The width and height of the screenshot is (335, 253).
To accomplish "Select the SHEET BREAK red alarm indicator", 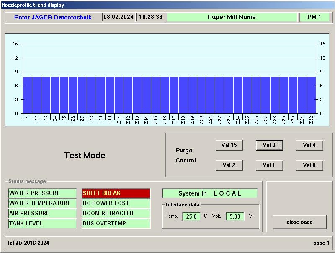I will [116, 193].
